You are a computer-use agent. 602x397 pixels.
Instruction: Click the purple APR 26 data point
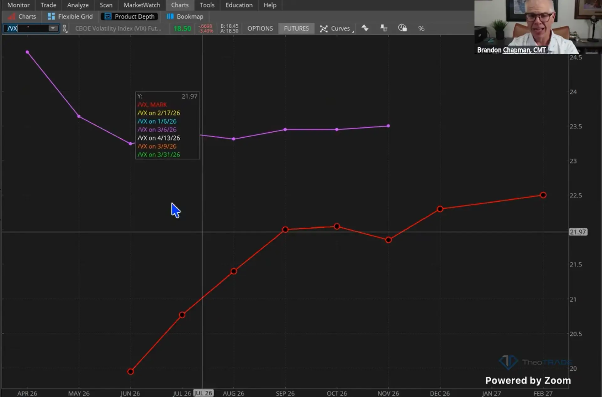point(27,52)
